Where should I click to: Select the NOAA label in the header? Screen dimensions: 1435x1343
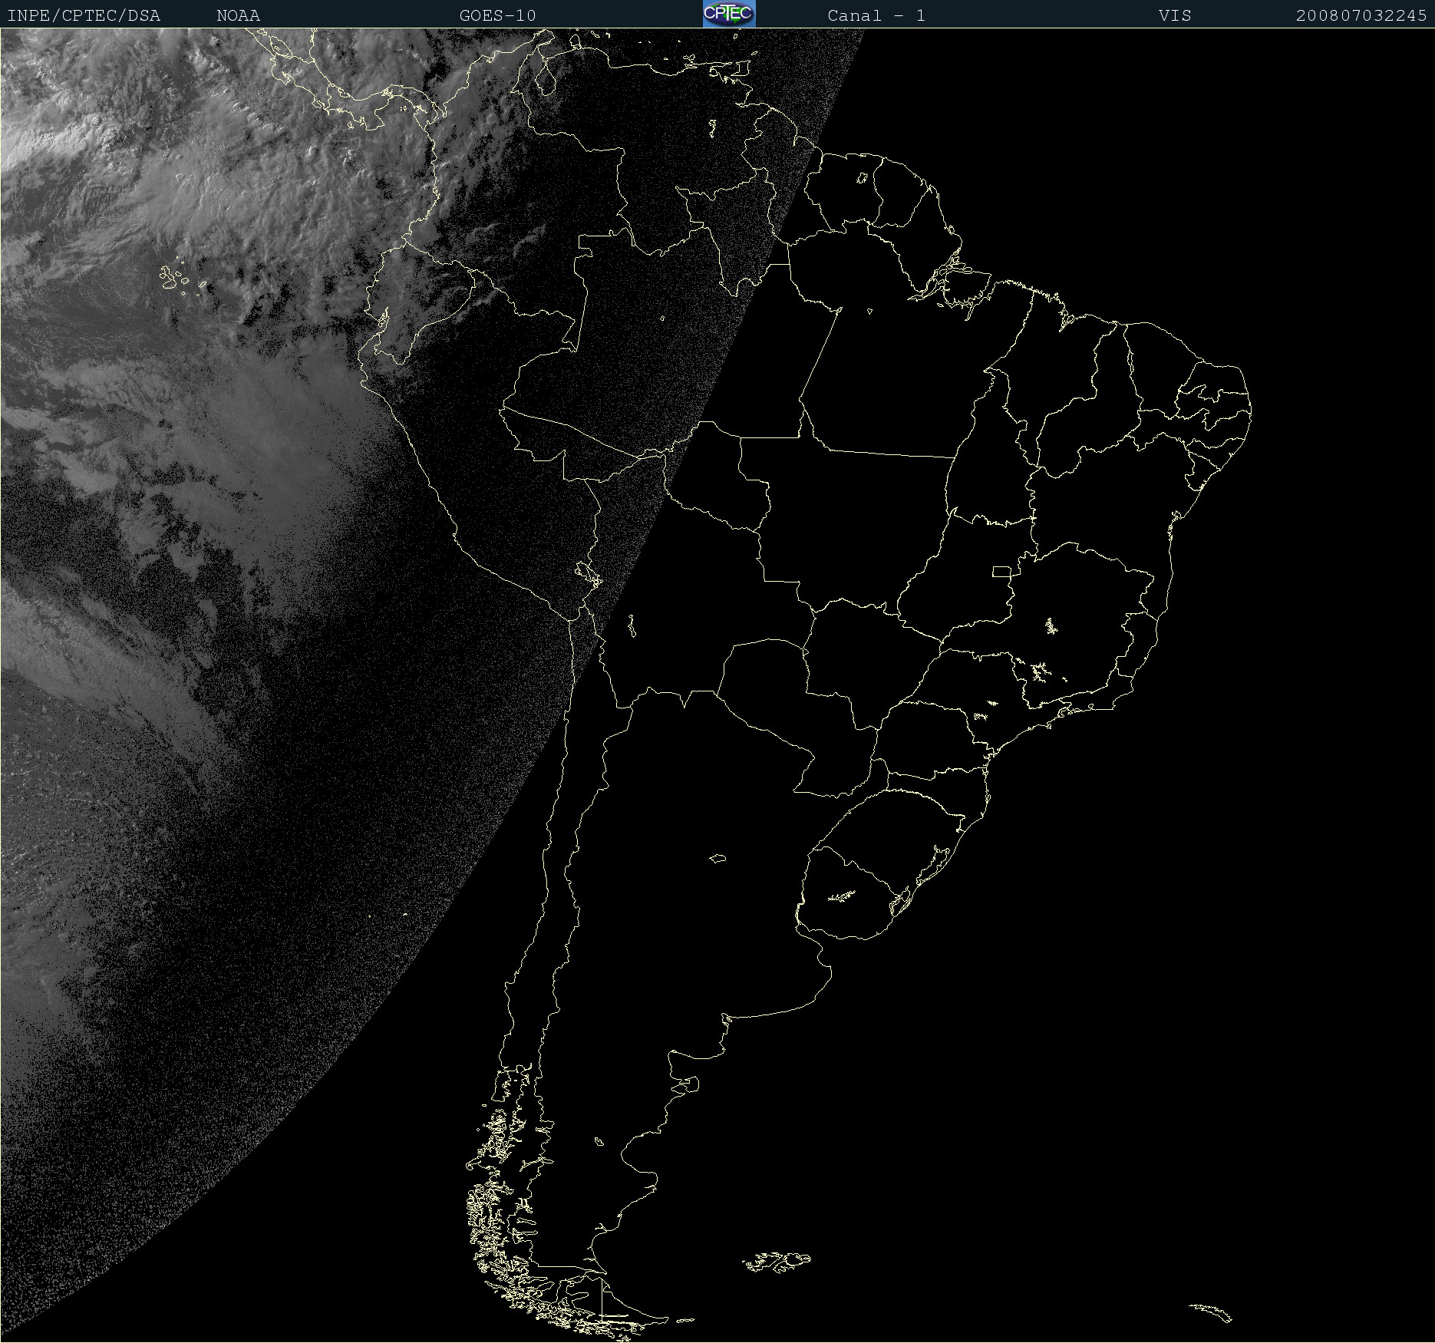coord(239,15)
